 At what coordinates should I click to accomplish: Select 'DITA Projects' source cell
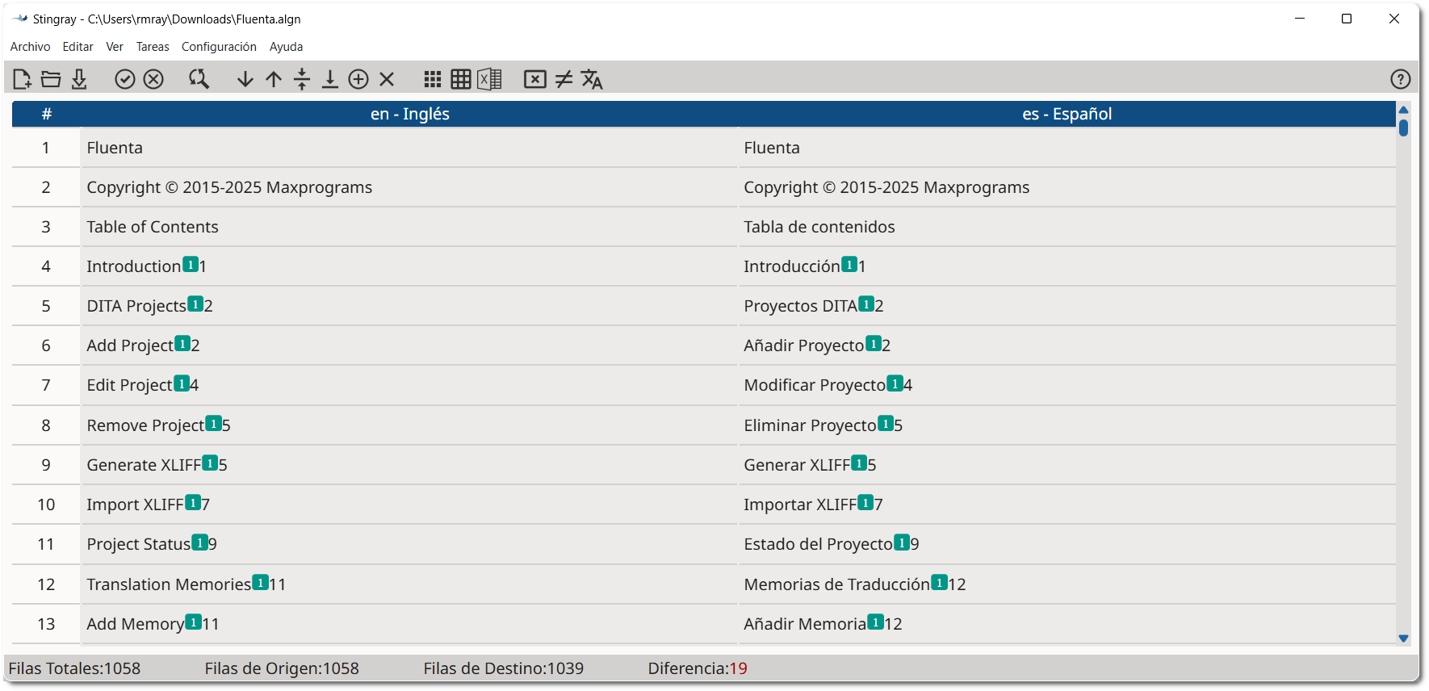(x=409, y=306)
